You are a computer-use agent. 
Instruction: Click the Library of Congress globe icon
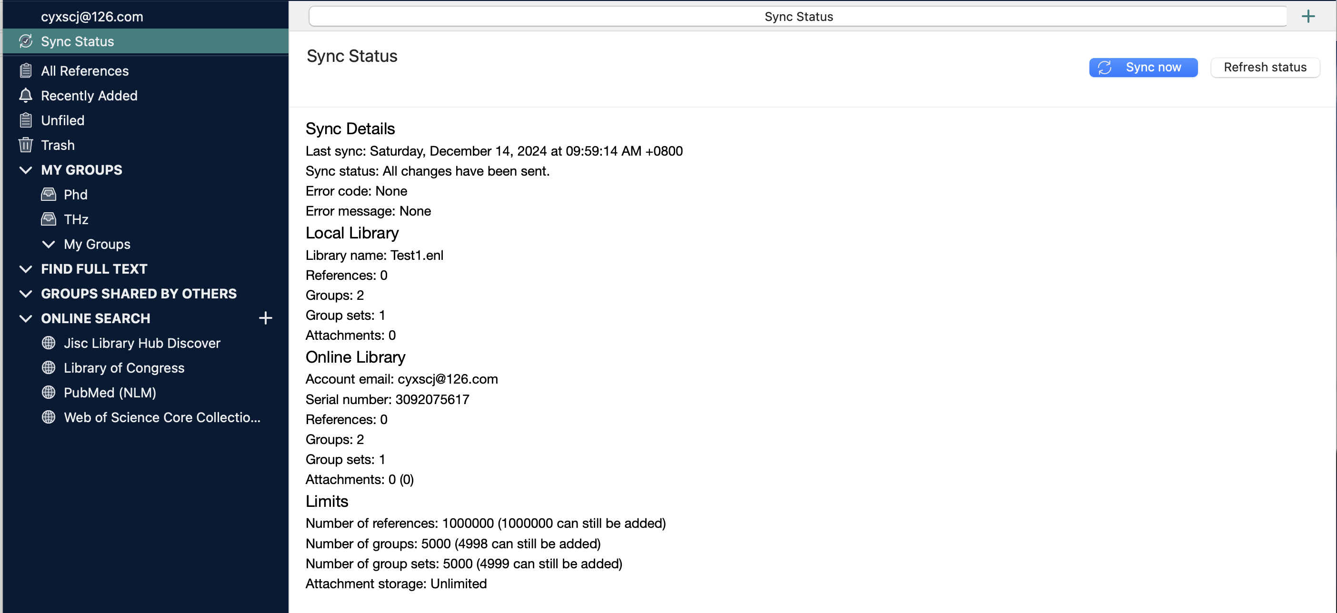coord(48,368)
